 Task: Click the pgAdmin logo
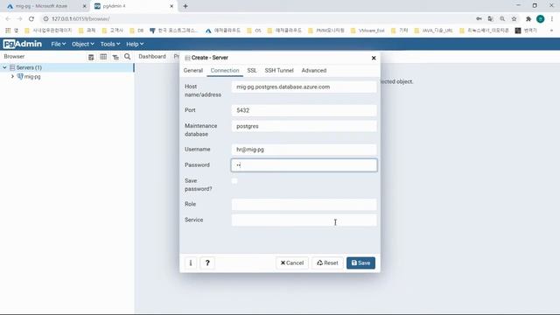(x=23, y=44)
